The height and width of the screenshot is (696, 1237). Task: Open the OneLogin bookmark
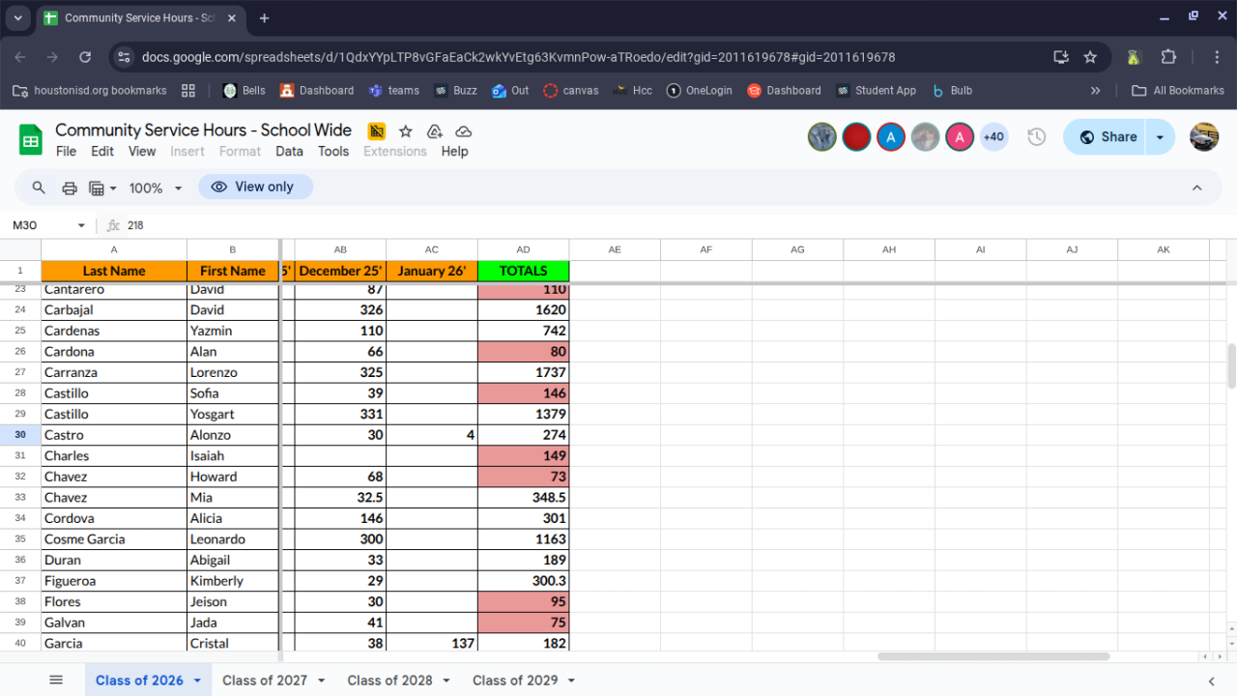pyautogui.click(x=699, y=91)
